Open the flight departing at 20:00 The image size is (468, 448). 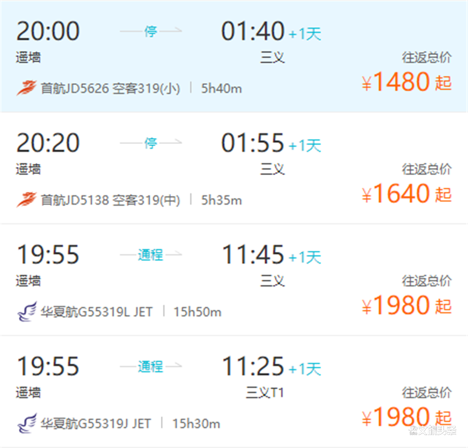point(48,31)
